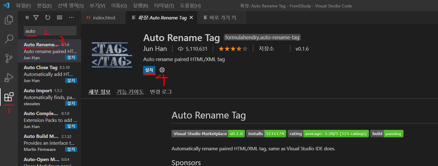This screenshot has width=438, height=166.
Task: Click the main blue 설치 install button
Action: click(149, 70)
